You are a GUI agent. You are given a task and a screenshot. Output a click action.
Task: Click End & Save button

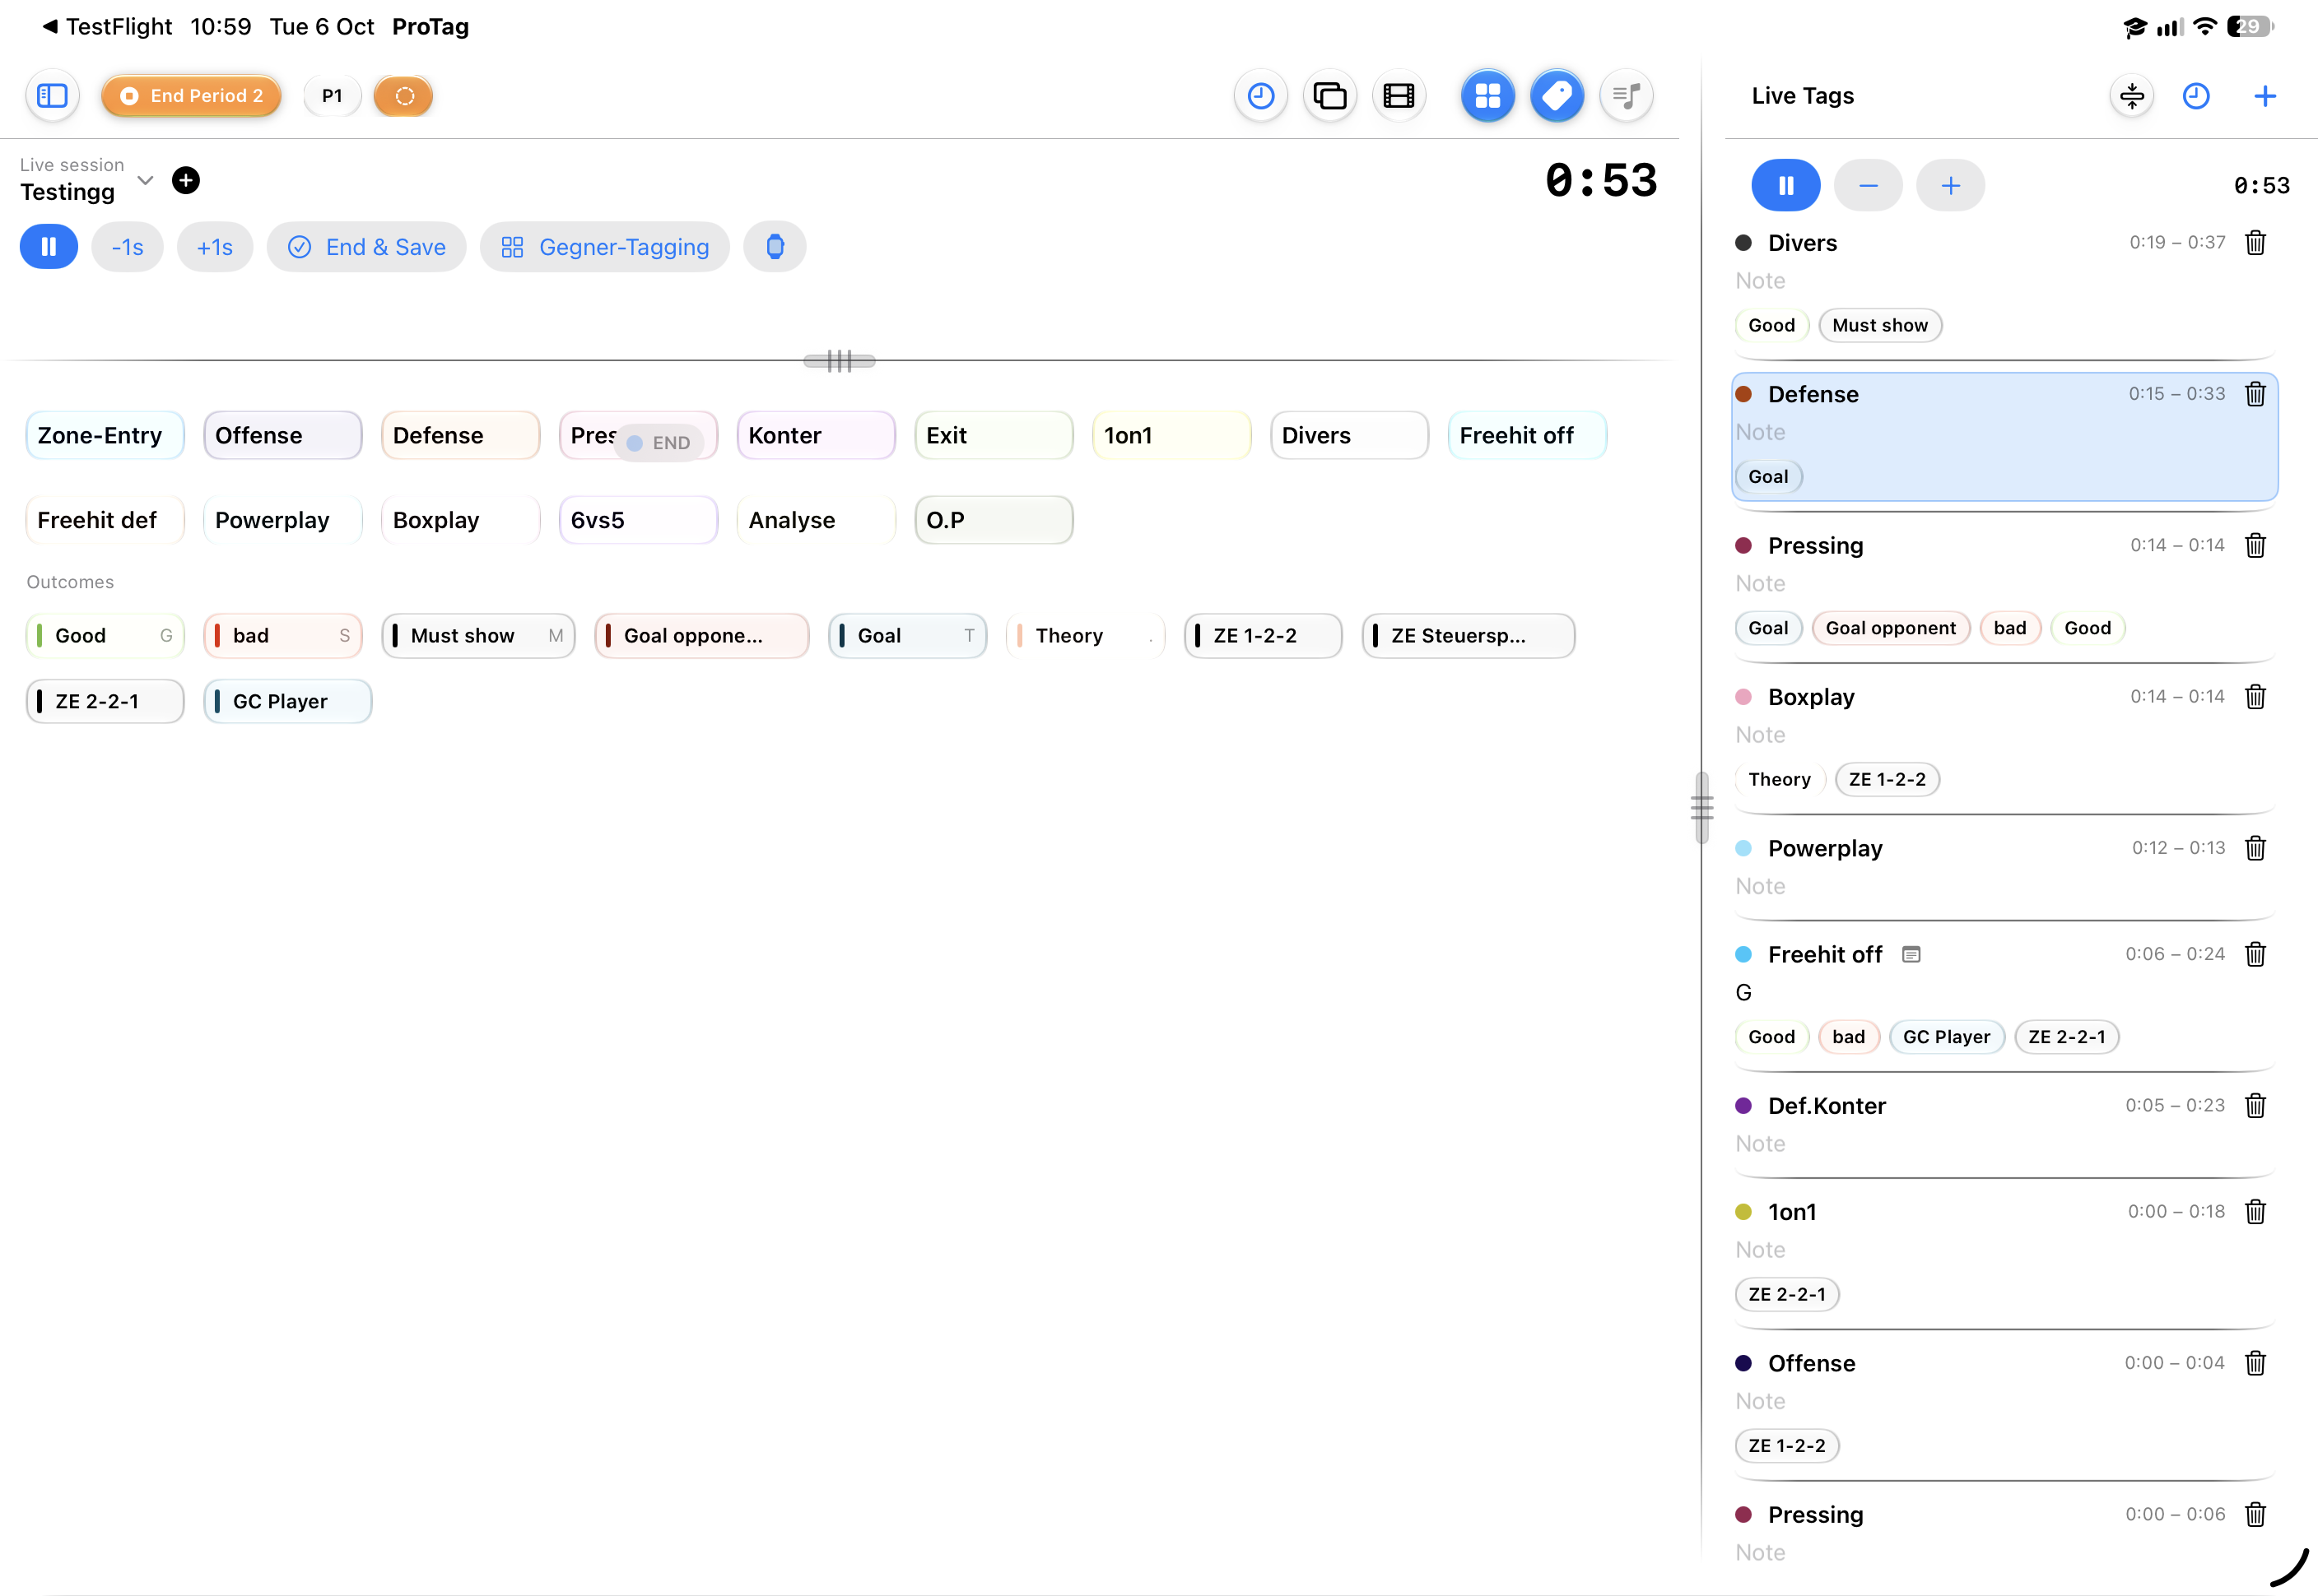coord(366,247)
